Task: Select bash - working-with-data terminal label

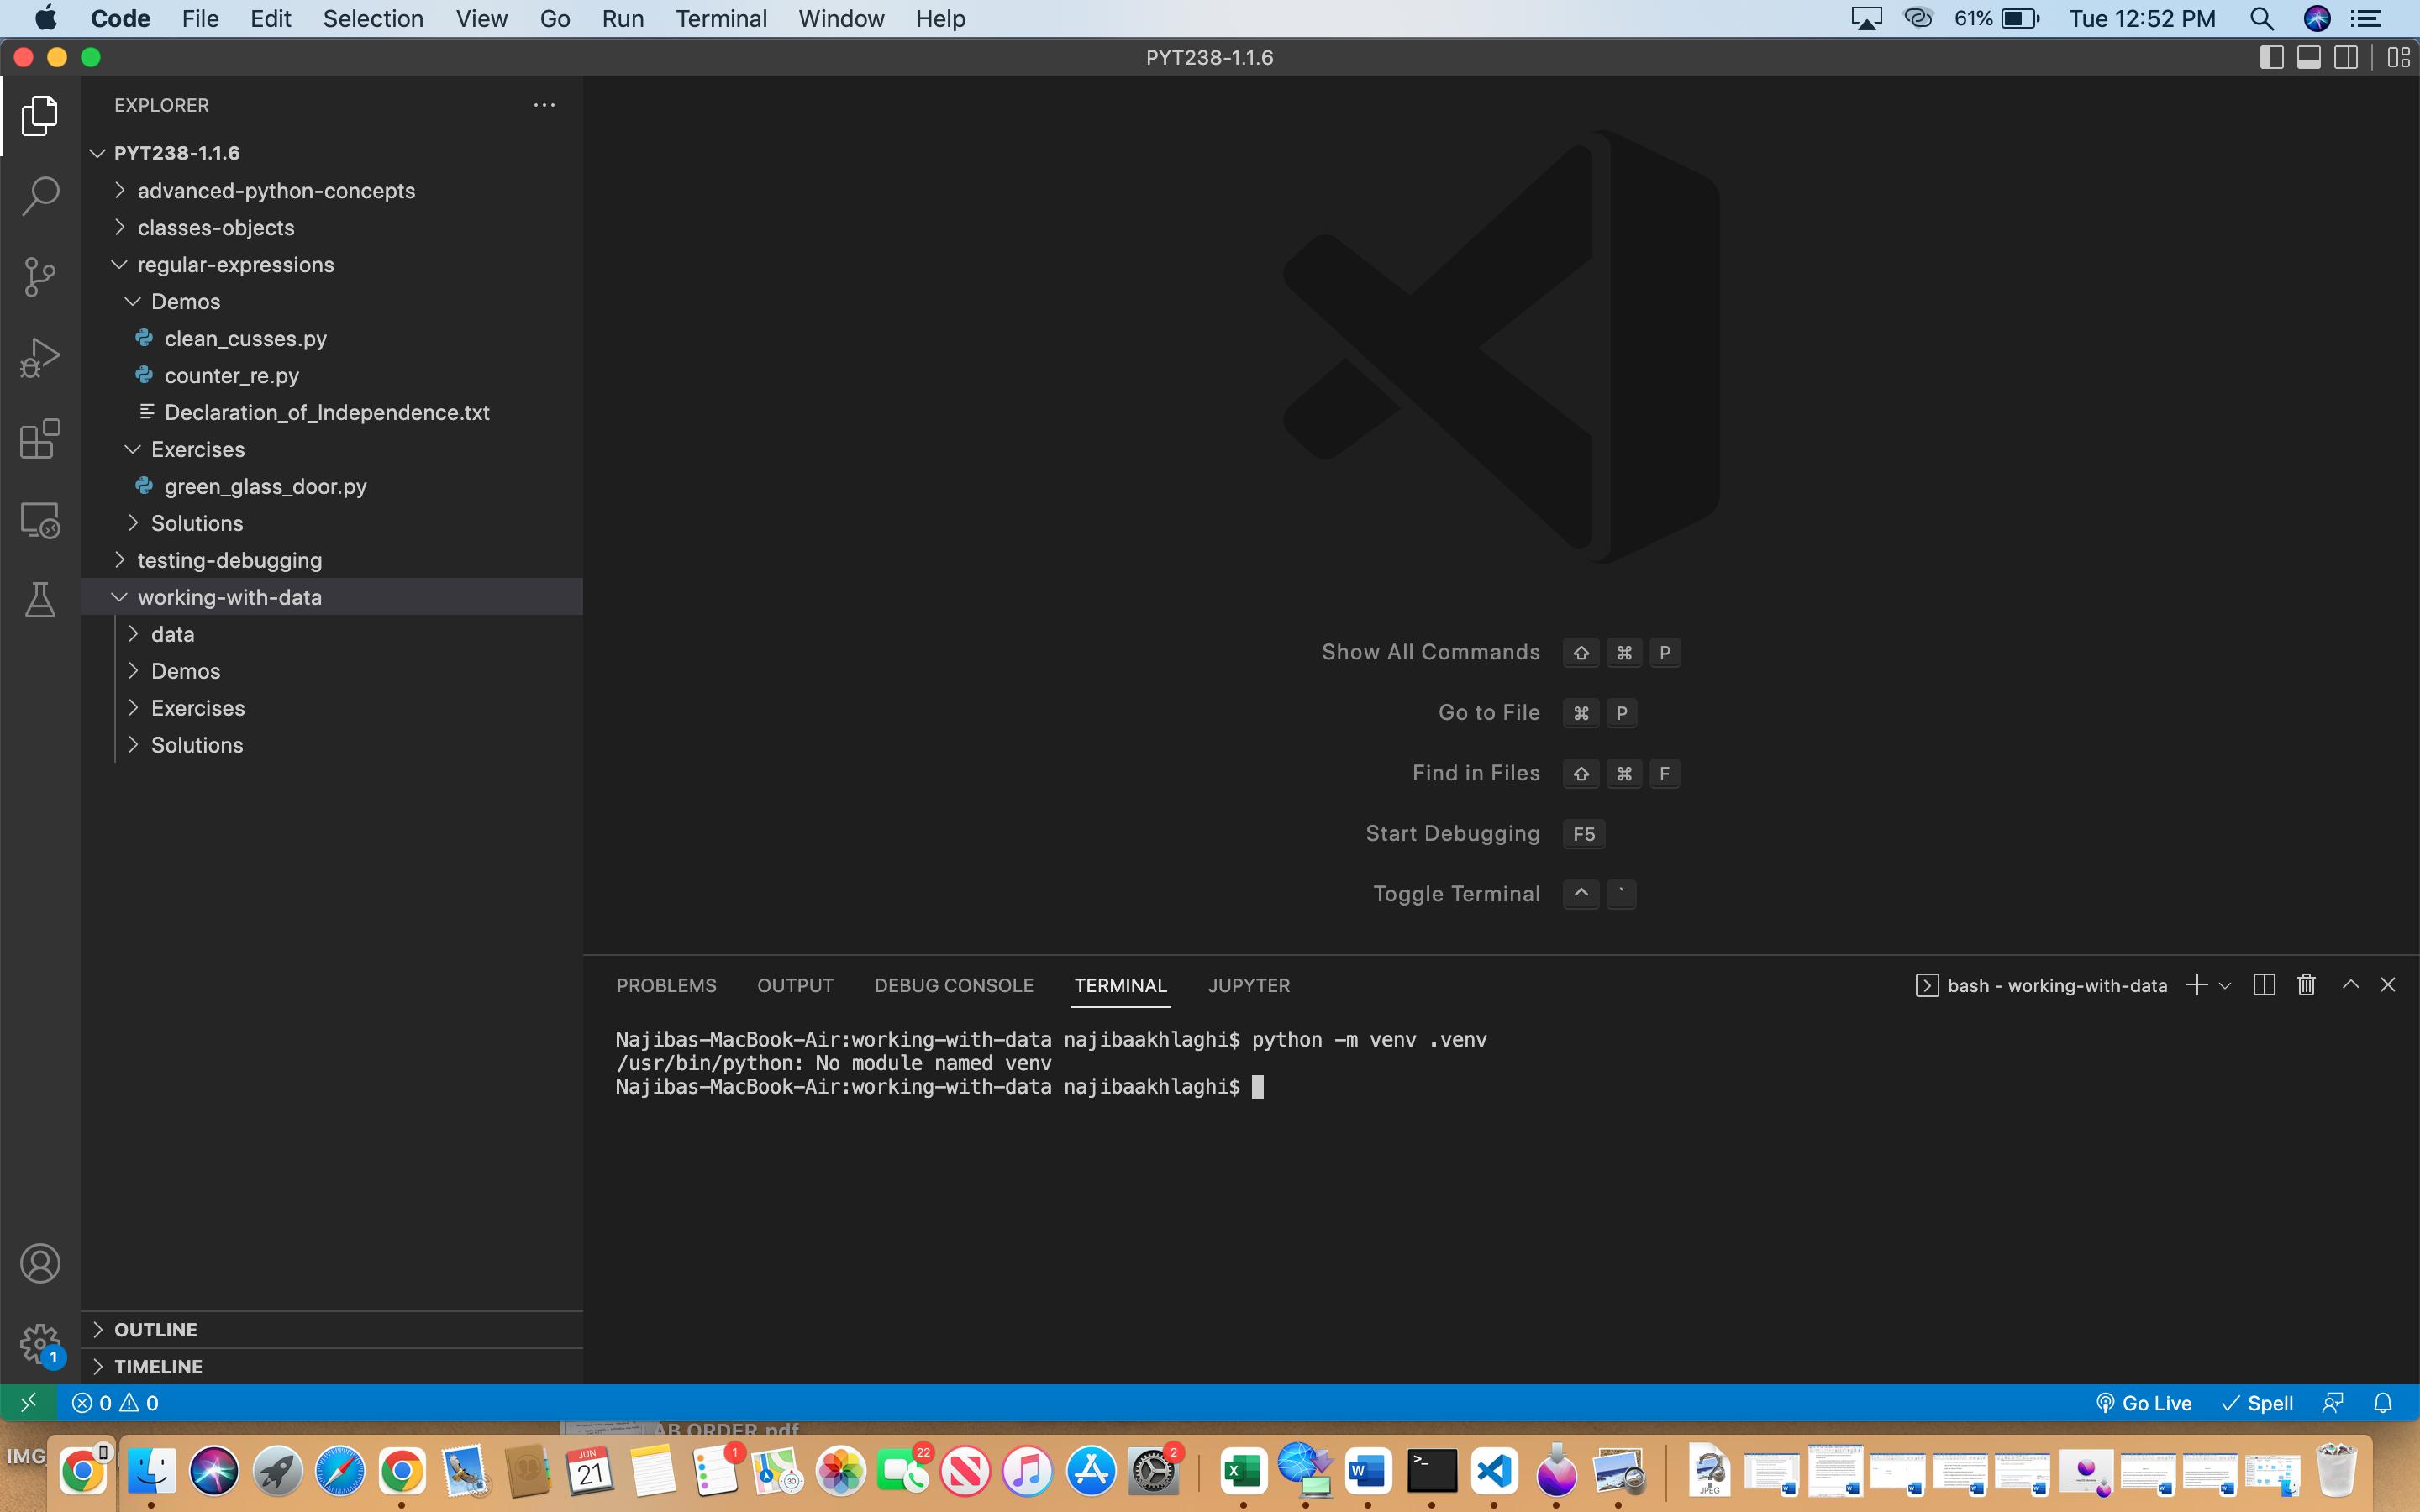Action: click(2041, 985)
